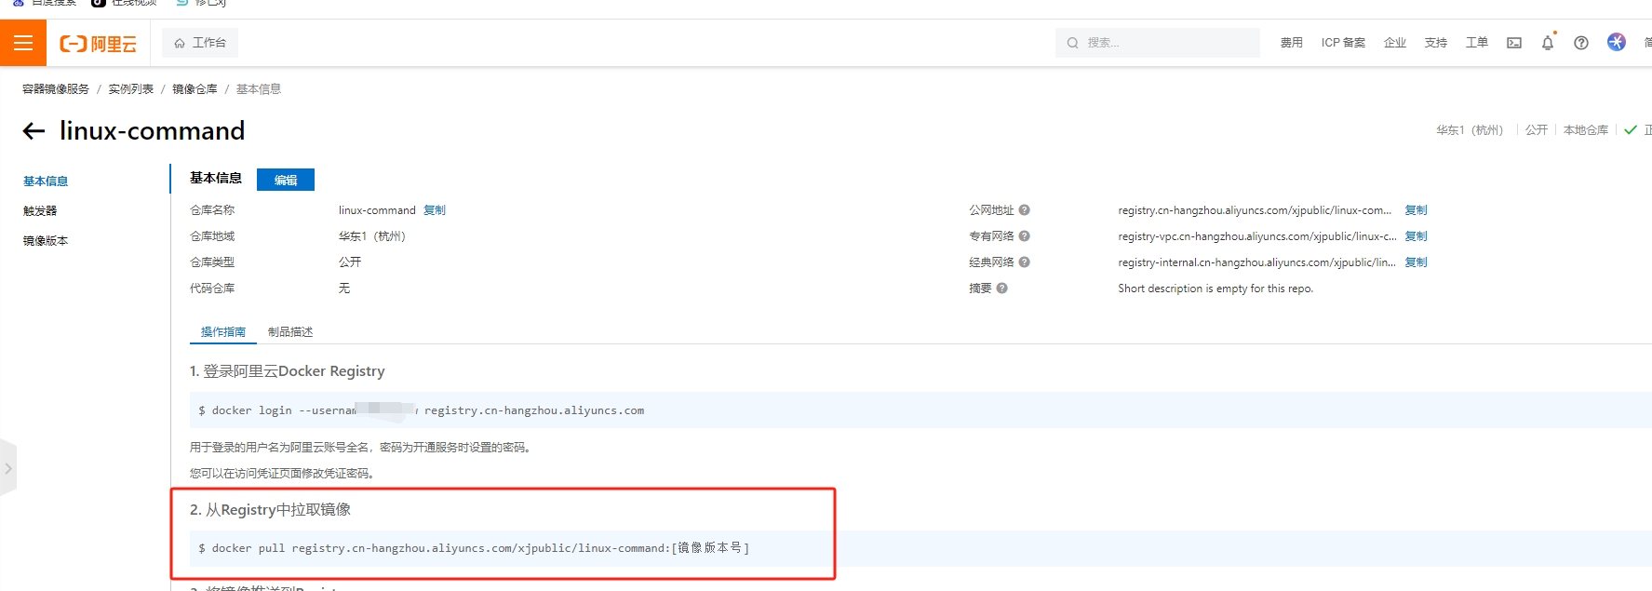Click the linux-command page title

tap(153, 131)
